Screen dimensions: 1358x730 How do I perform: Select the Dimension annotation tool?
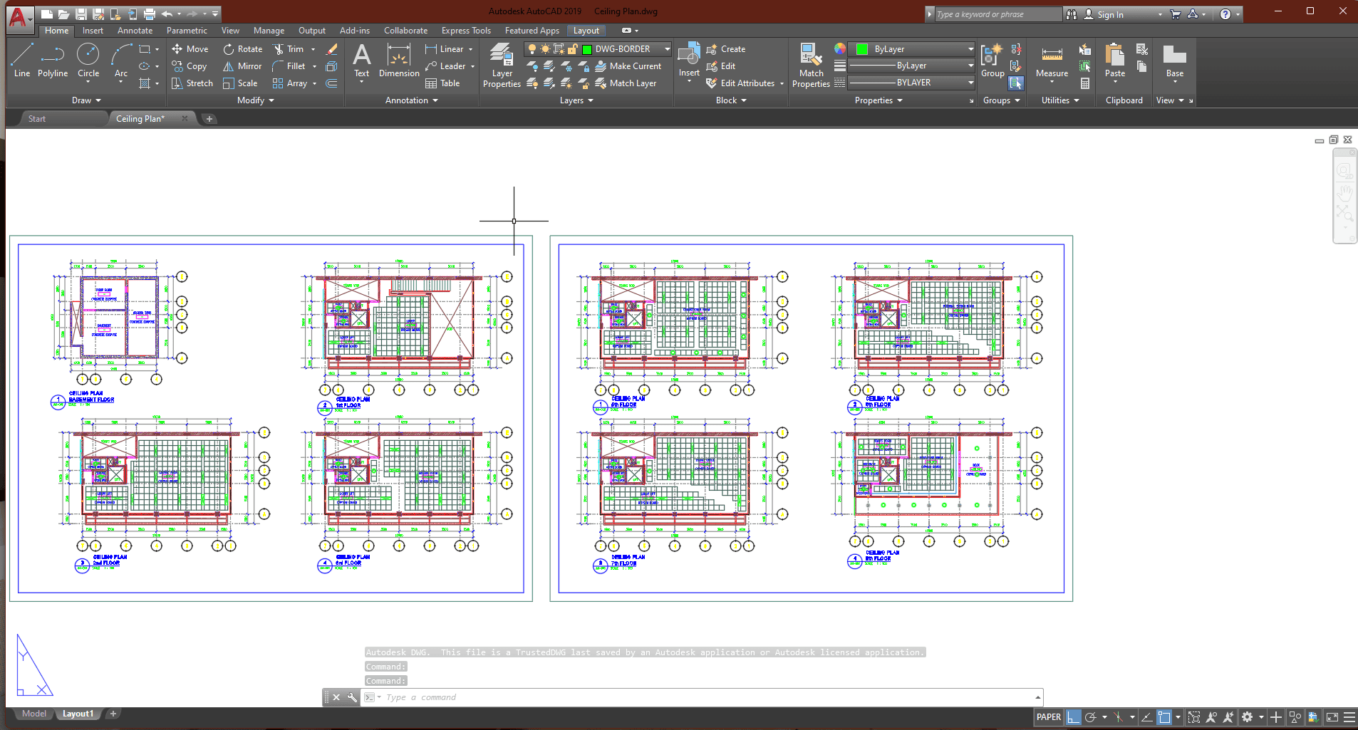point(399,62)
